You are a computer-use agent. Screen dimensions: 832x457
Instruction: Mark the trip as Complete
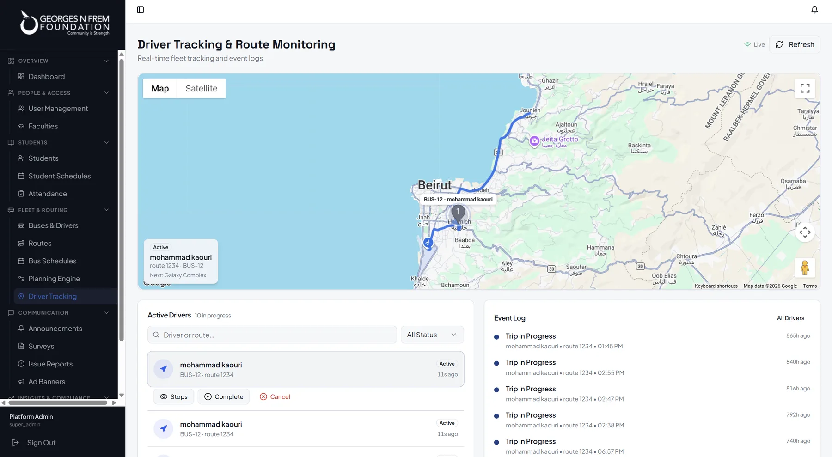click(x=224, y=397)
